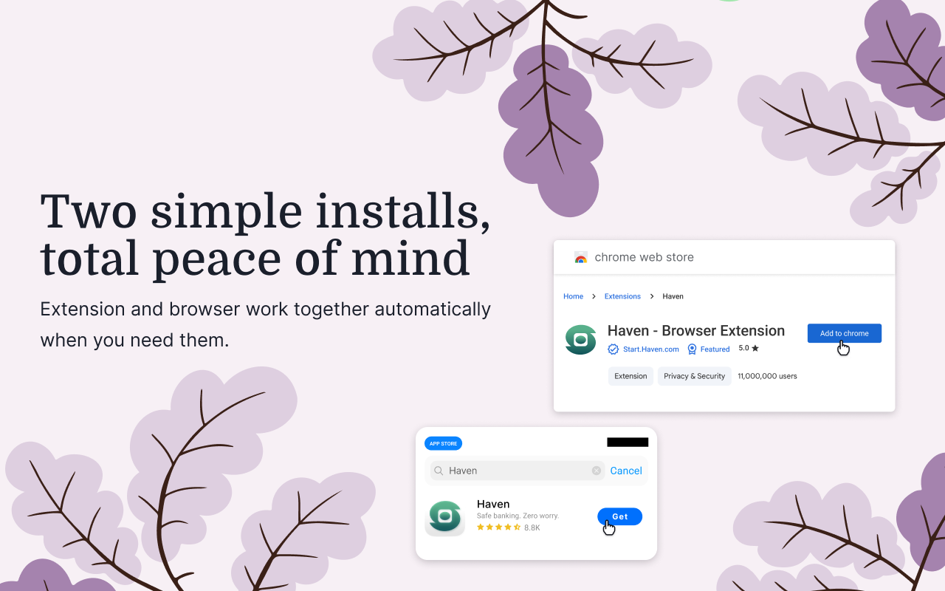Click the Haven - Browser Extension title
The width and height of the screenshot is (945, 591).
tap(695, 330)
